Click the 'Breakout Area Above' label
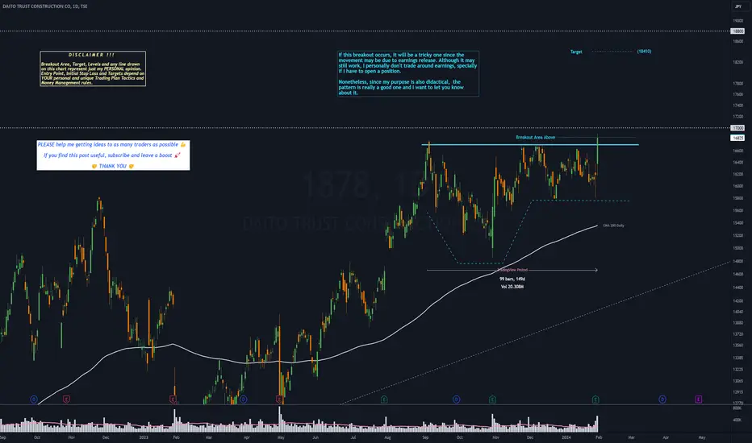The width and height of the screenshot is (752, 443). pos(535,138)
